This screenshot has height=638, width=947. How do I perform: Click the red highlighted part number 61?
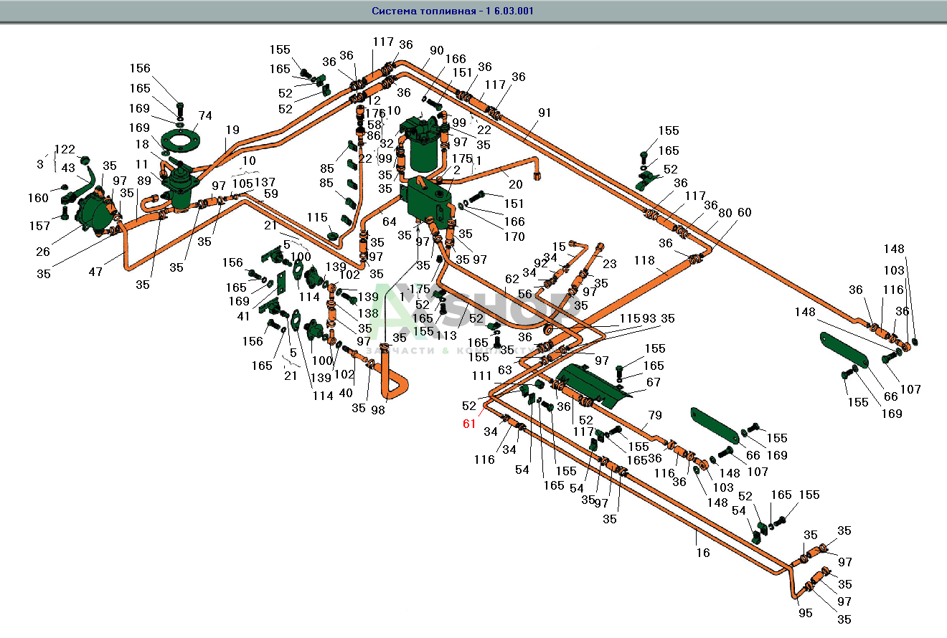[469, 424]
